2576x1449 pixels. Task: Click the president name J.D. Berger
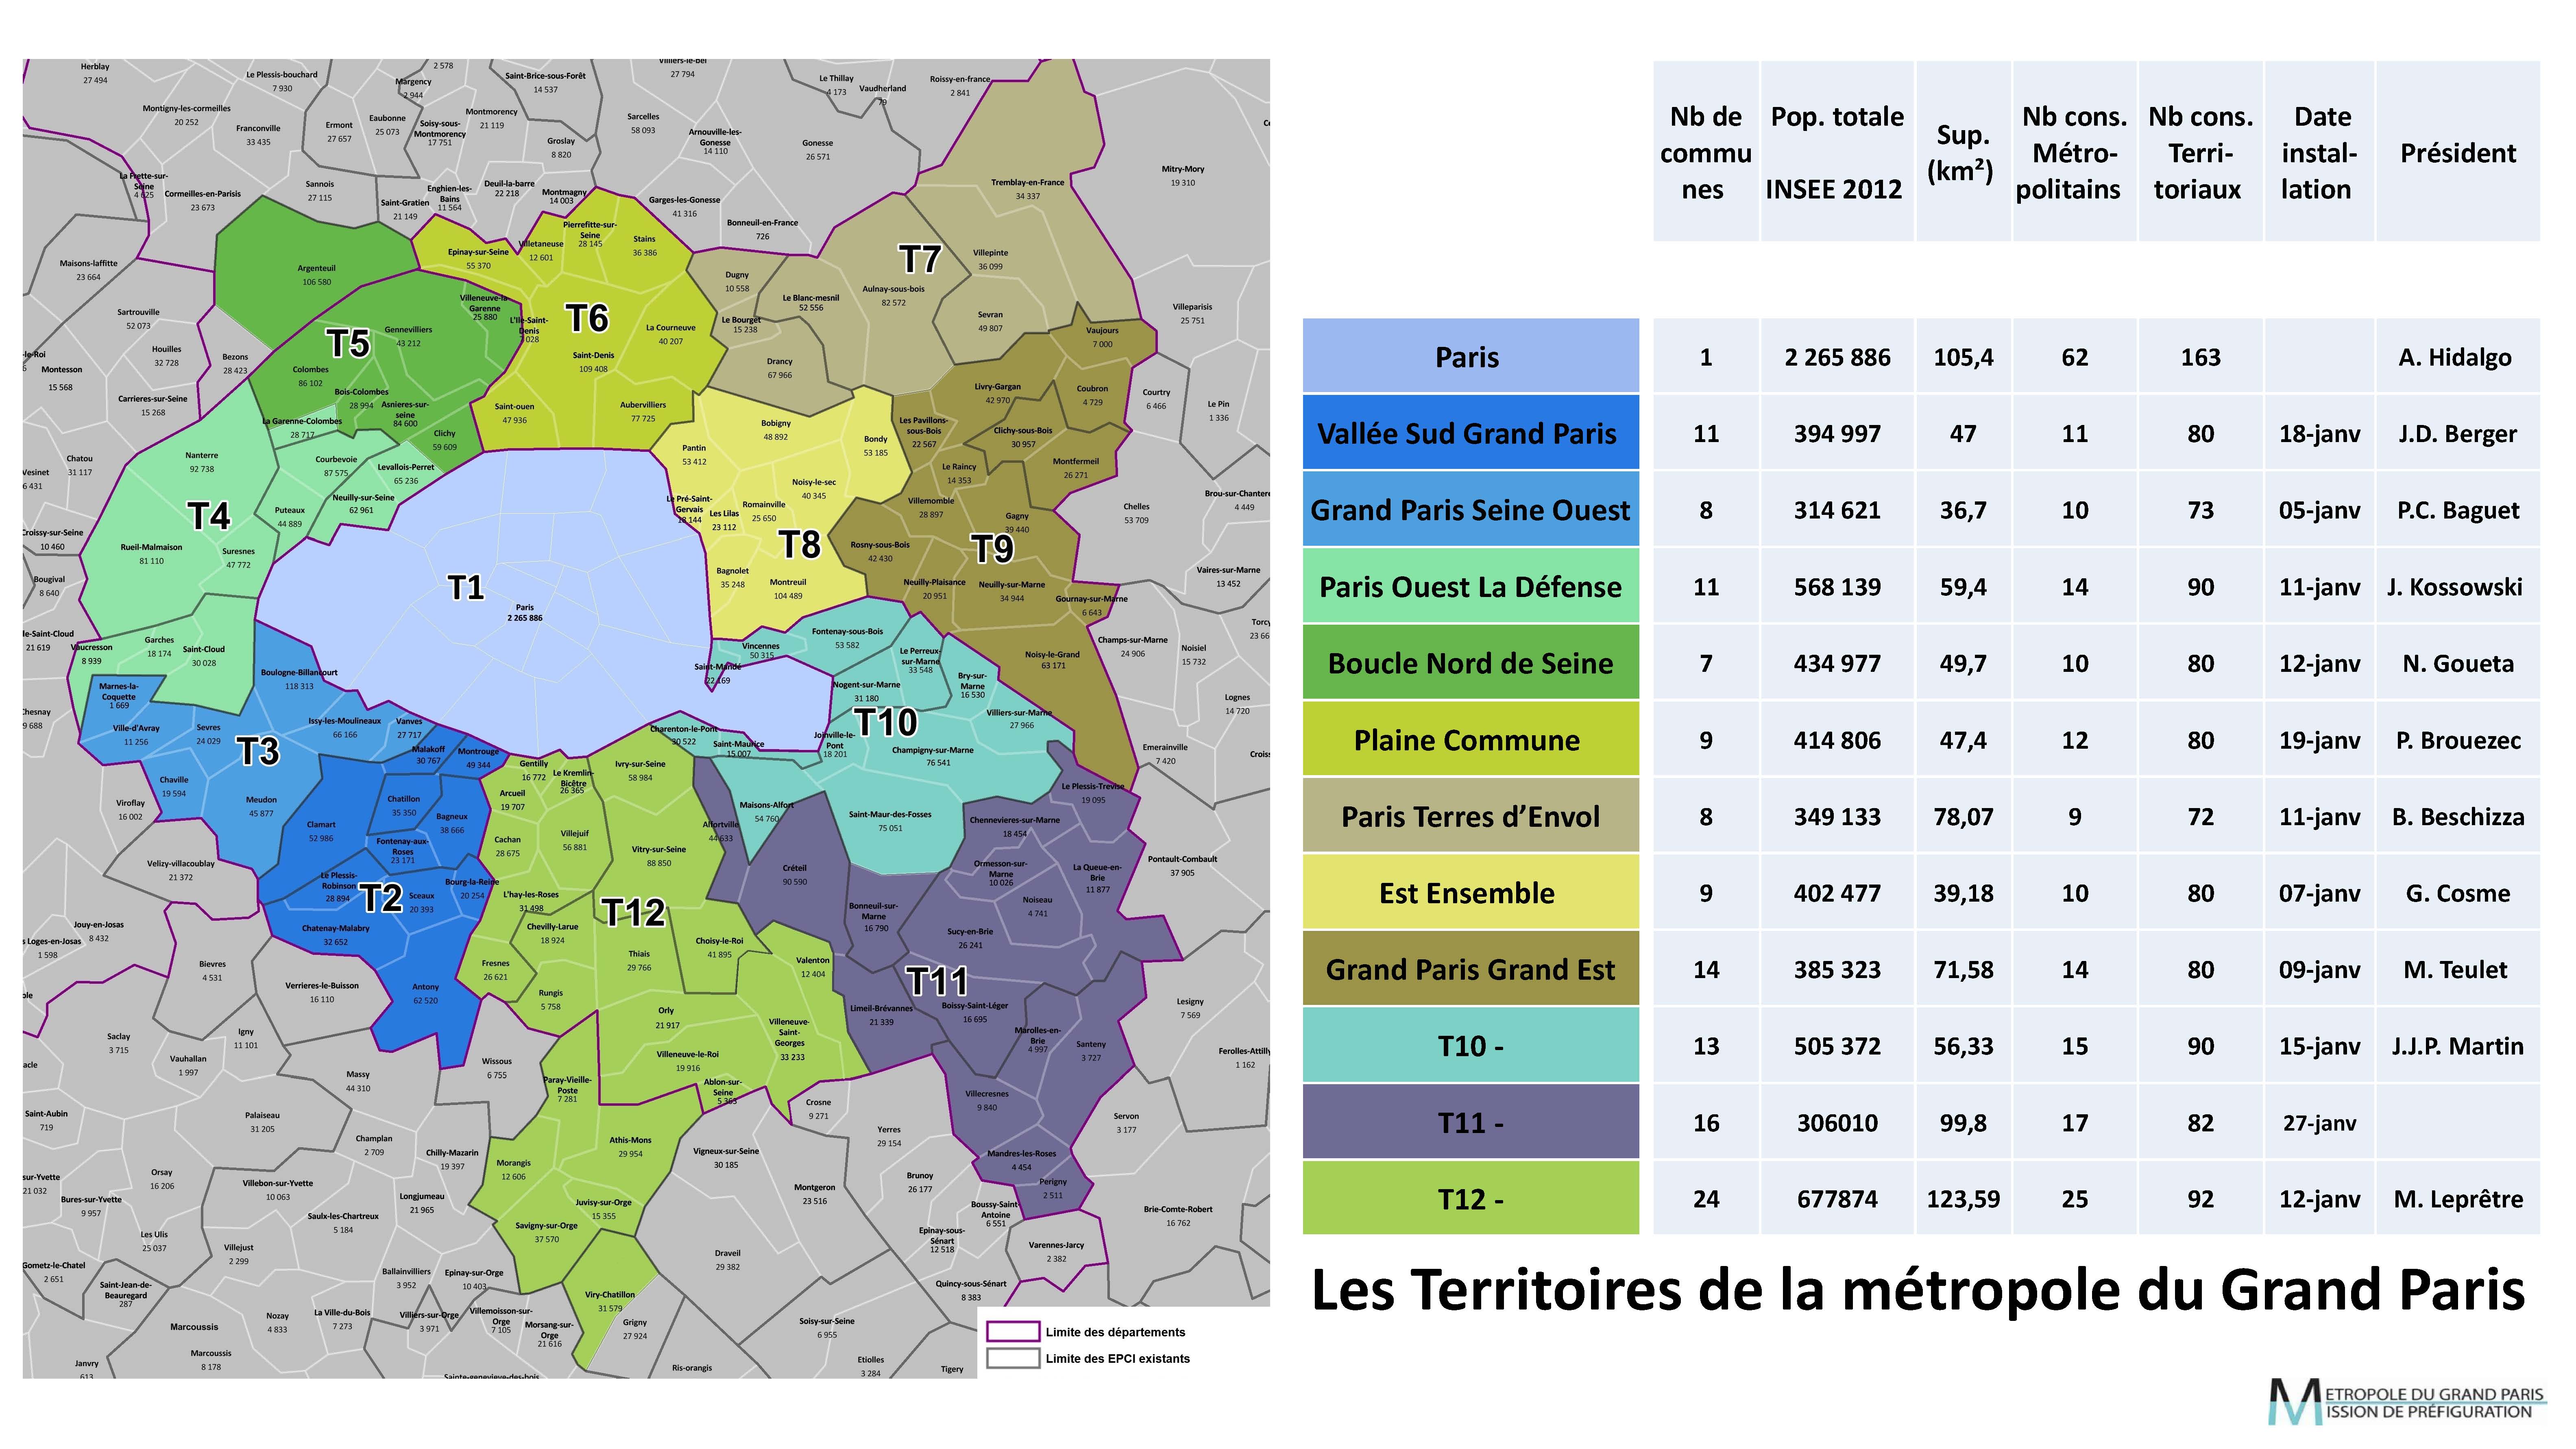point(2457,434)
